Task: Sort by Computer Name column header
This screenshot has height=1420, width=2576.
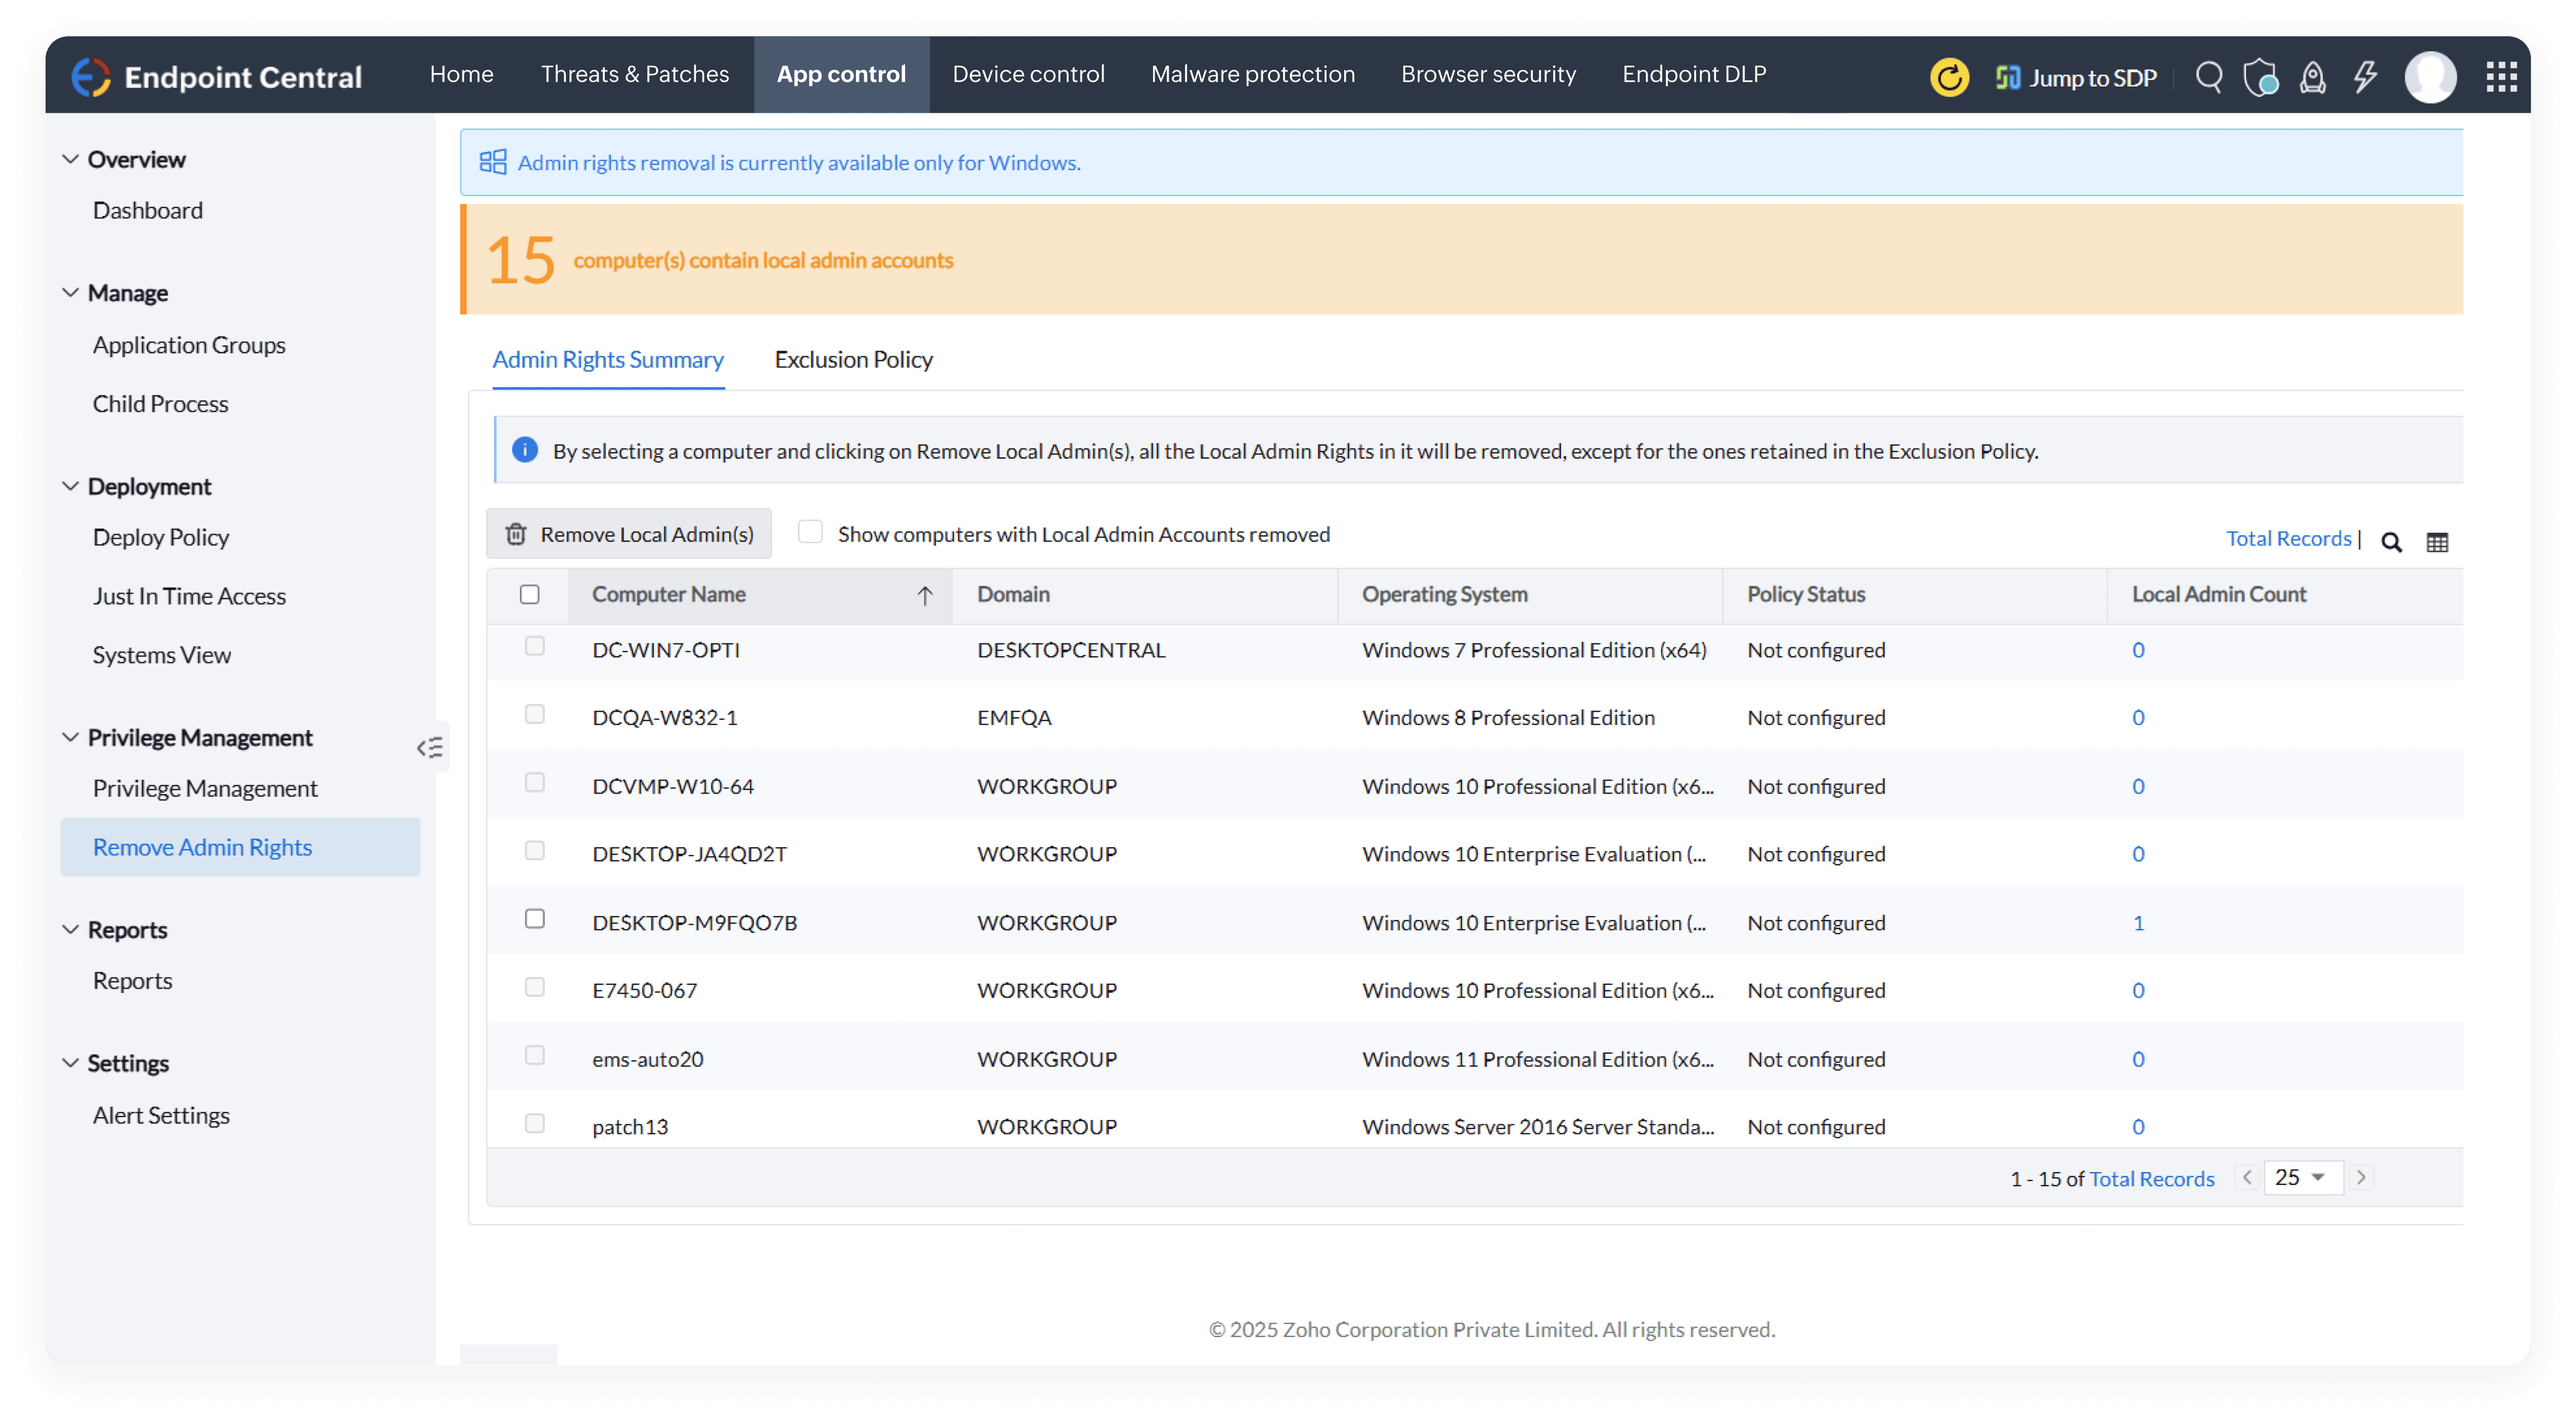Action: (x=668, y=594)
